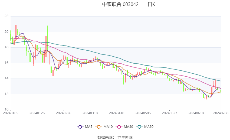Click the x-axis date label 20240506
The height and width of the screenshot is (140, 230).
pos(143,113)
